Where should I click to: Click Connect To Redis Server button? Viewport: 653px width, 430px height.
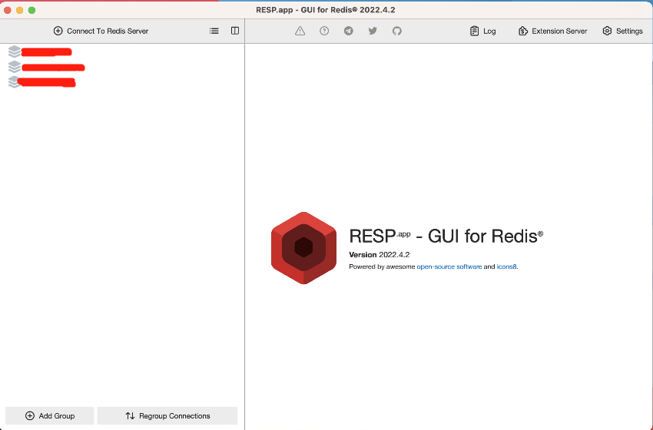[101, 31]
